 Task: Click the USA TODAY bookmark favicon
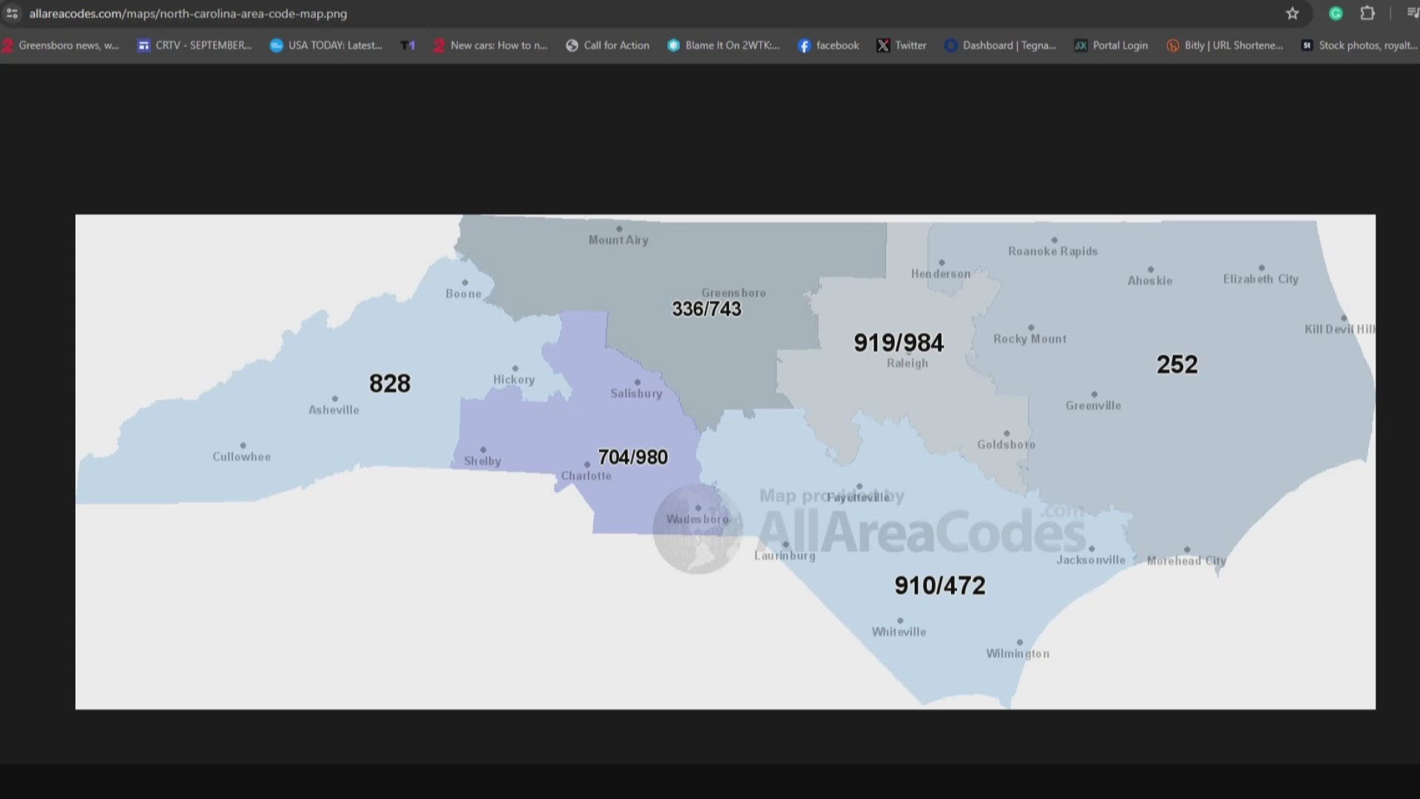[275, 45]
